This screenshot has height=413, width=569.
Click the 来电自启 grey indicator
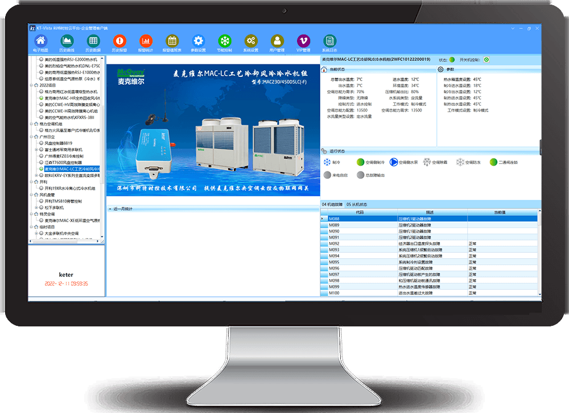(327, 175)
